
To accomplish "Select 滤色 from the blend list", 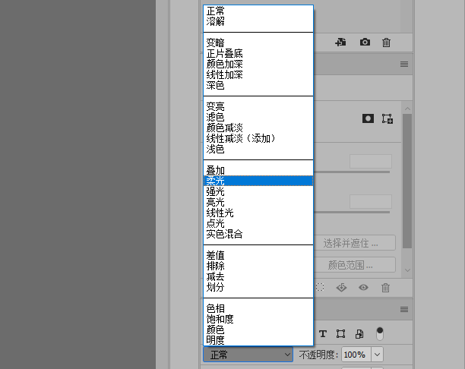I will click(x=215, y=117).
